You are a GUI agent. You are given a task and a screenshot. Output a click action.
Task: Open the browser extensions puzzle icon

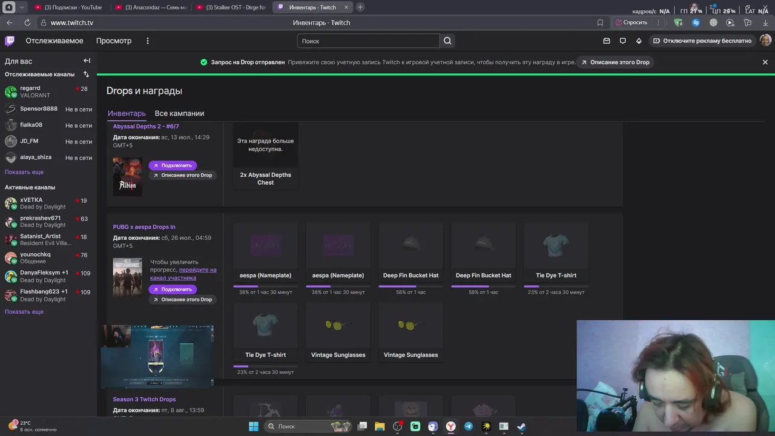(748, 22)
